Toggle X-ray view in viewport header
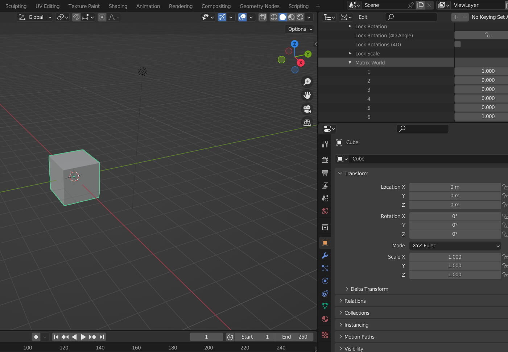This screenshot has width=508, height=352. (x=263, y=17)
